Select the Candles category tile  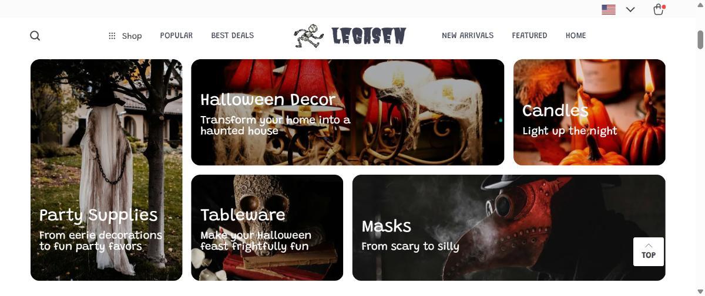[x=589, y=112]
